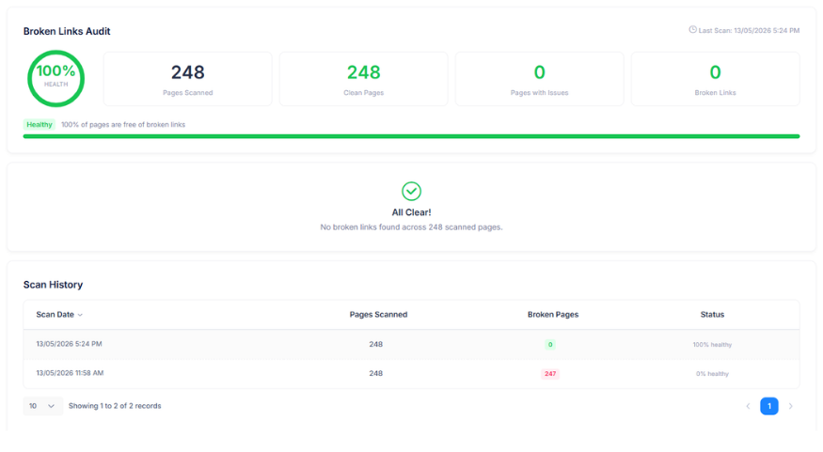Open the page size dropdown showing 10
Screen dimensions: 823x452
point(42,406)
